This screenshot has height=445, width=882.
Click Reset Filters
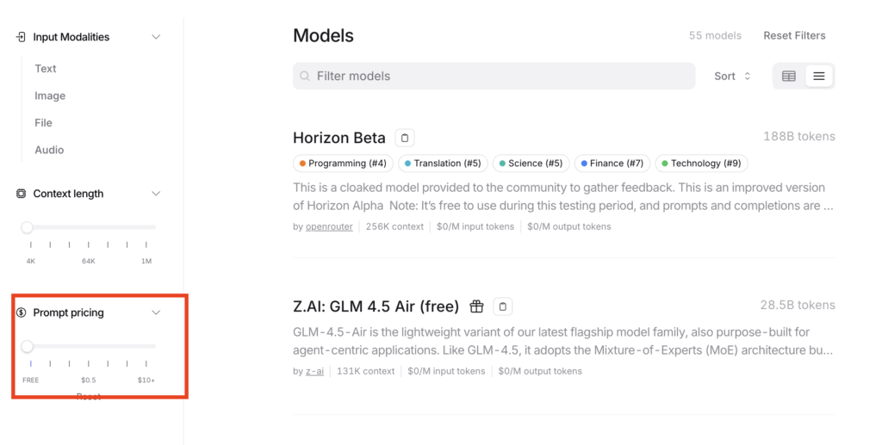(x=794, y=35)
